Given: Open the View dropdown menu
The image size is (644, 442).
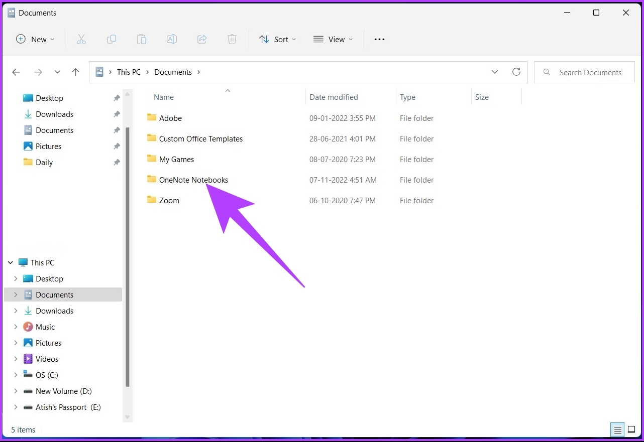Looking at the screenshot, I should coord(333,39).
